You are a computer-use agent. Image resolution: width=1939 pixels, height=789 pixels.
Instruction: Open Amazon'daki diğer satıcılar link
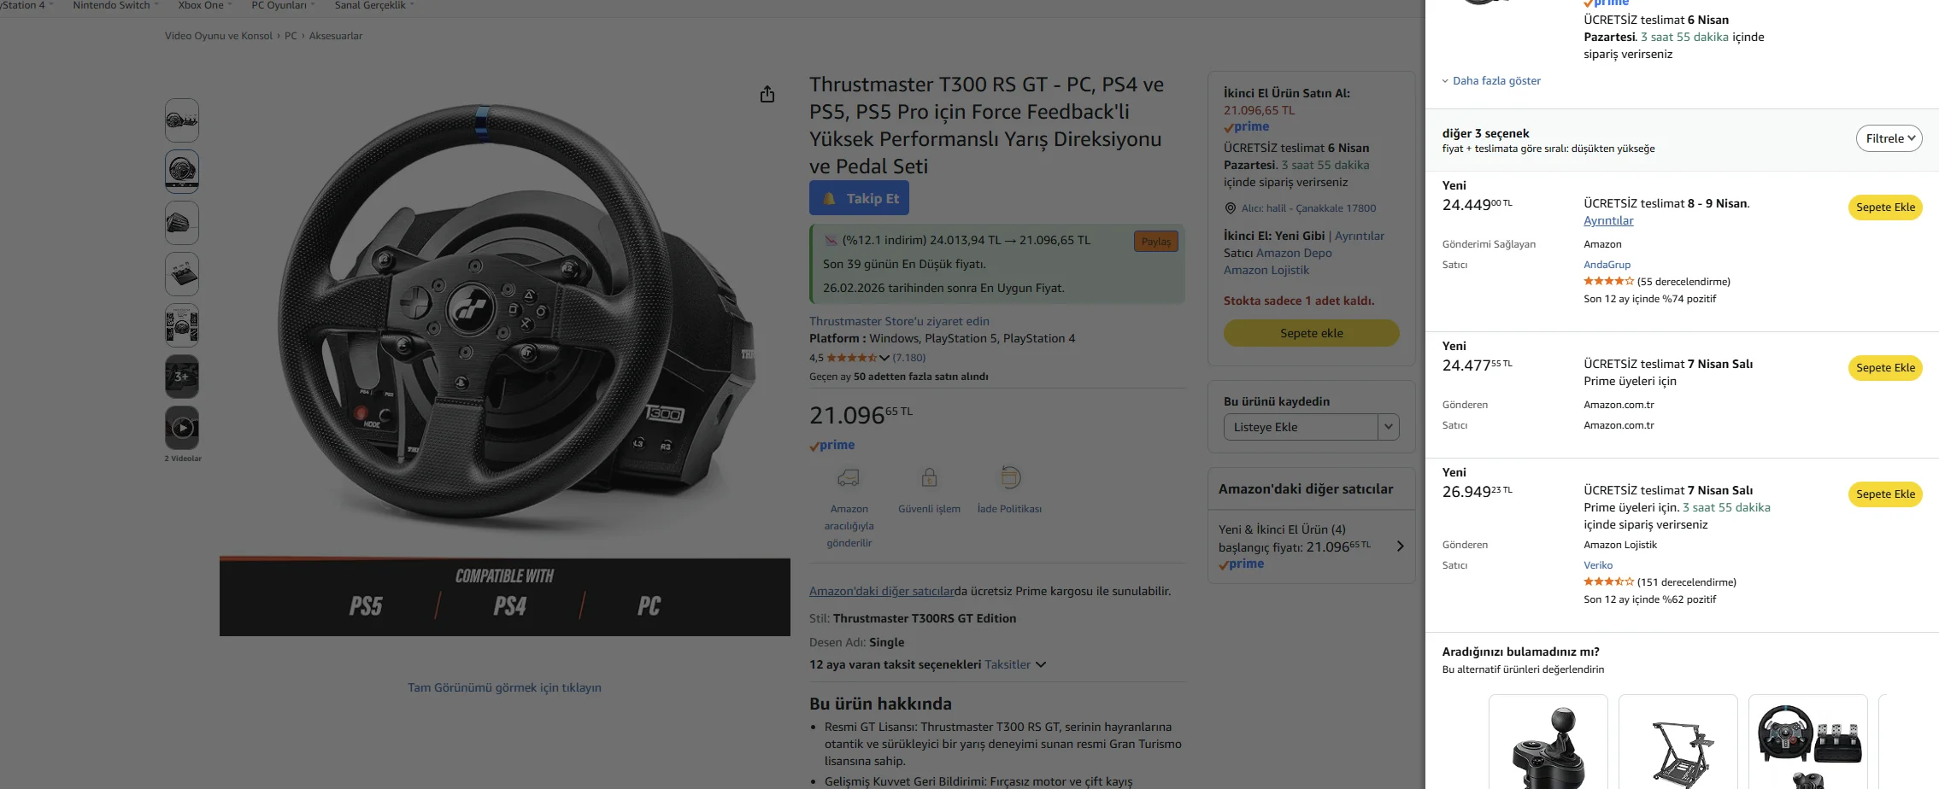(882, 591)
